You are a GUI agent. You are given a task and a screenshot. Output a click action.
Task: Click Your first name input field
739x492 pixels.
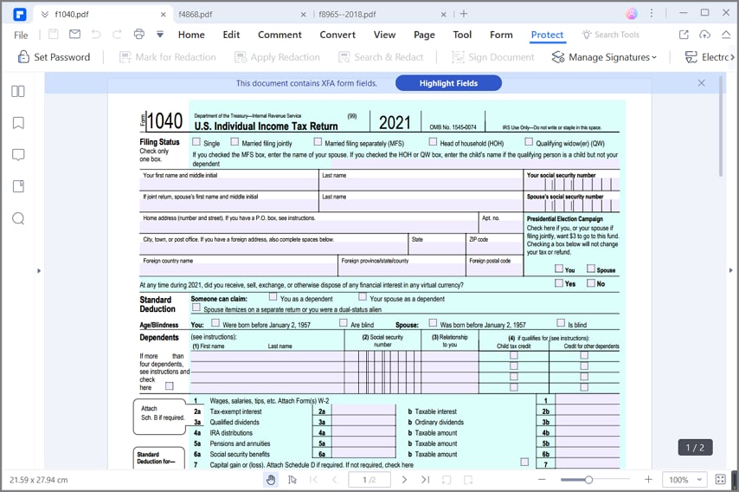tap(229, 184)
